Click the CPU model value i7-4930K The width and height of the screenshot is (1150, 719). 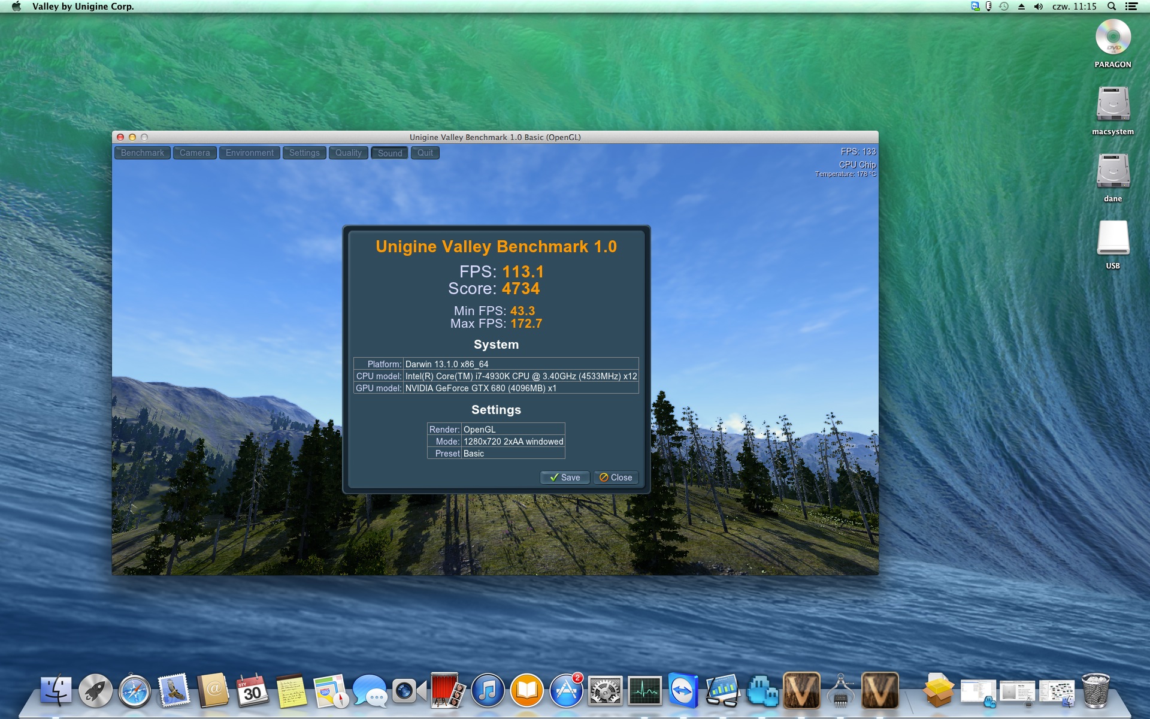coord(521,376)
